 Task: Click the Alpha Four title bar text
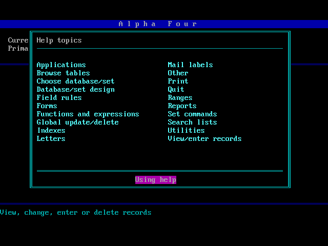click(x=158, y=24)
